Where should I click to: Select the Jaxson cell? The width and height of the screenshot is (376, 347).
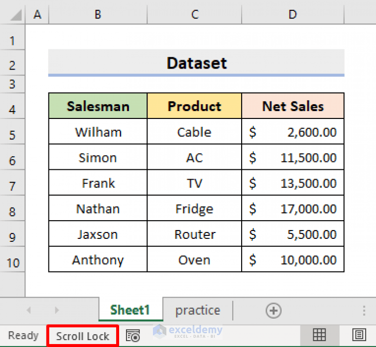[x=98, y=234]
